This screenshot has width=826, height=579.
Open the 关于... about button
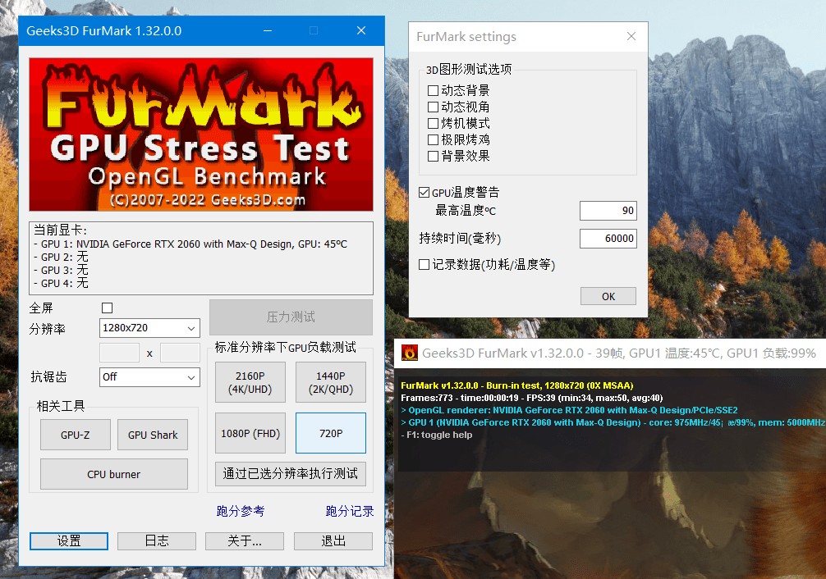245,541
